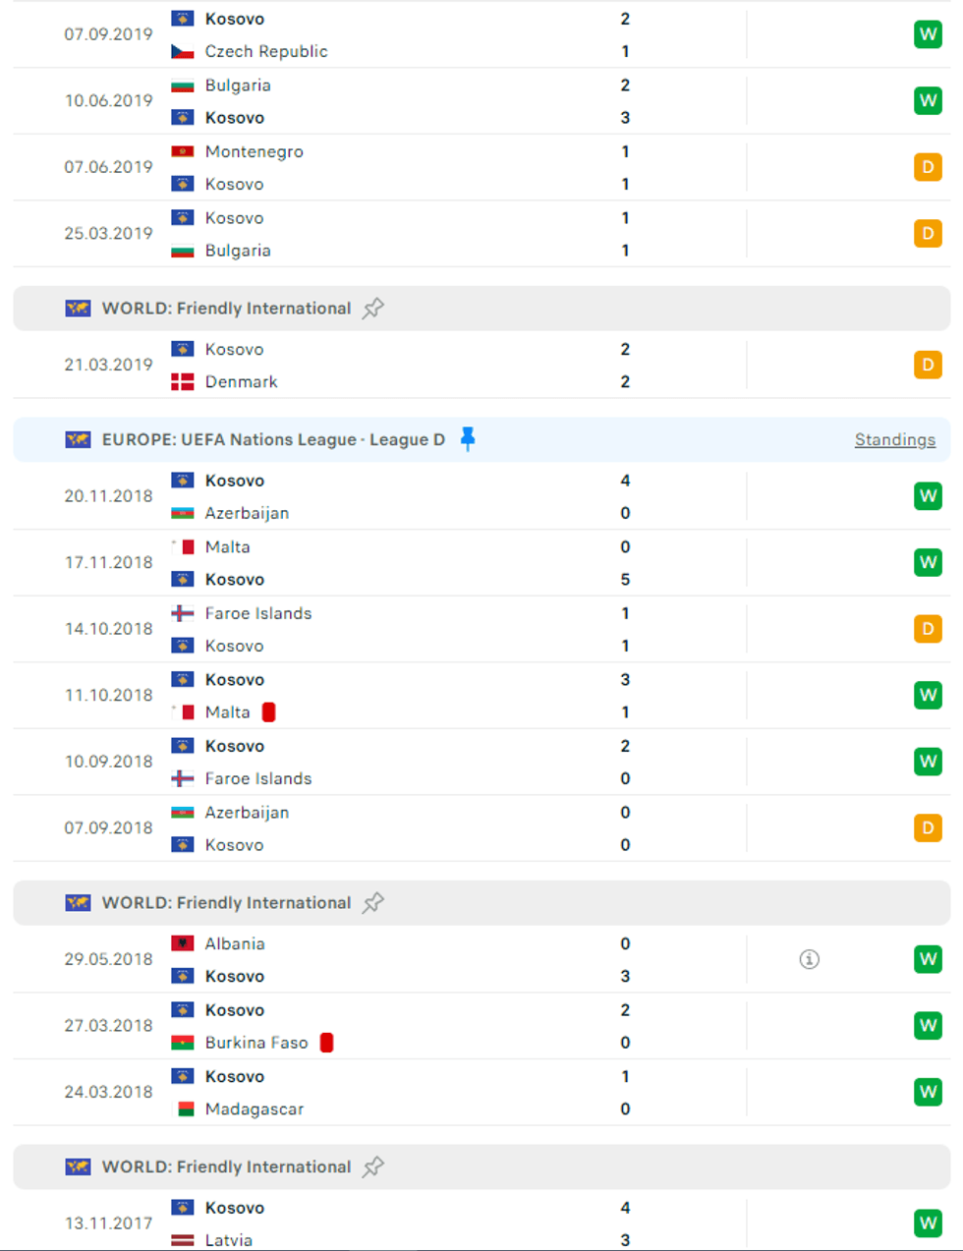Click the red card icon next to Malta
The width and height of the screenshot is (963, 1251).
click(268, 712)
